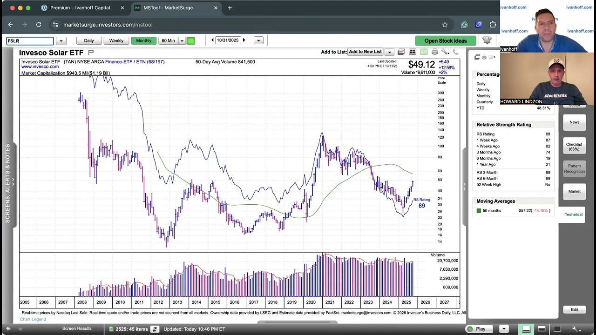Viewport: 596px width, 335px height.
Task: Switch chart to 60 Min timeframe
Action: 168,40
